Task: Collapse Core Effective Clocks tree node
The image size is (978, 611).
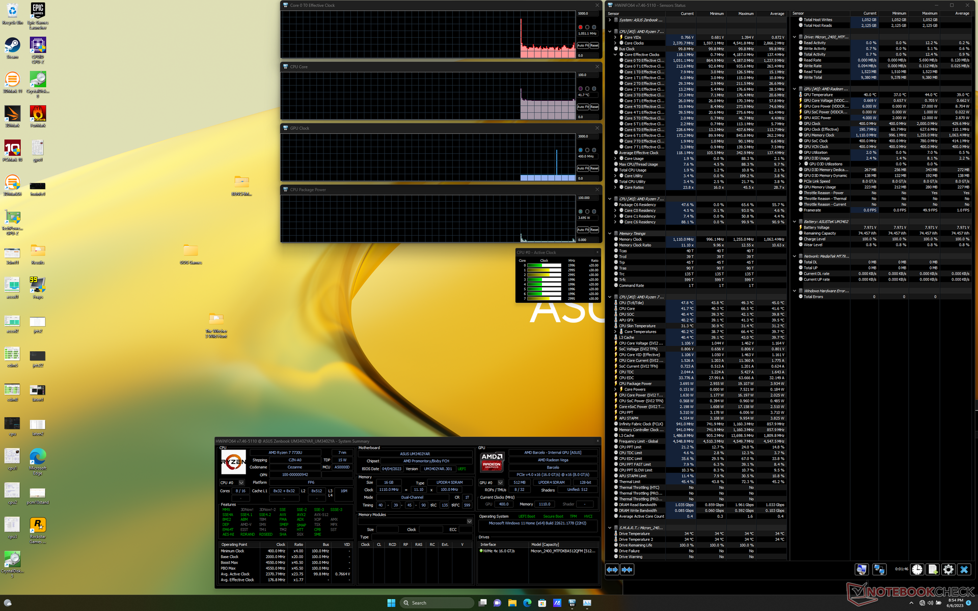Action: point(615,54)
